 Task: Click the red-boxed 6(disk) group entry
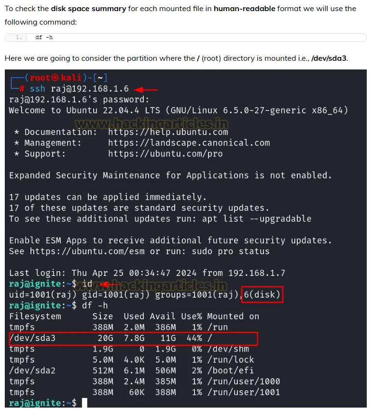pos(262,295)
